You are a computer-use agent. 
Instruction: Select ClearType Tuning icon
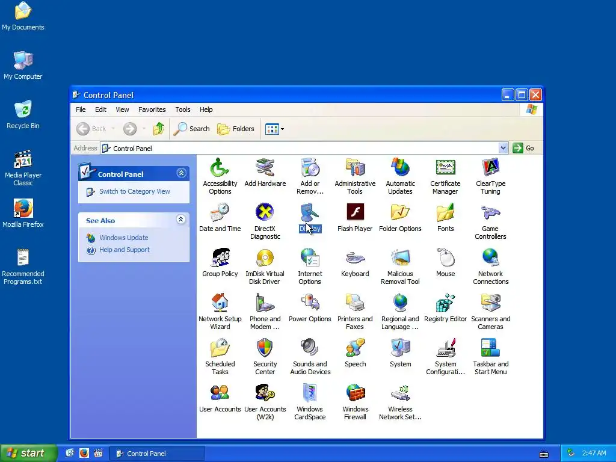click(491, 168)
